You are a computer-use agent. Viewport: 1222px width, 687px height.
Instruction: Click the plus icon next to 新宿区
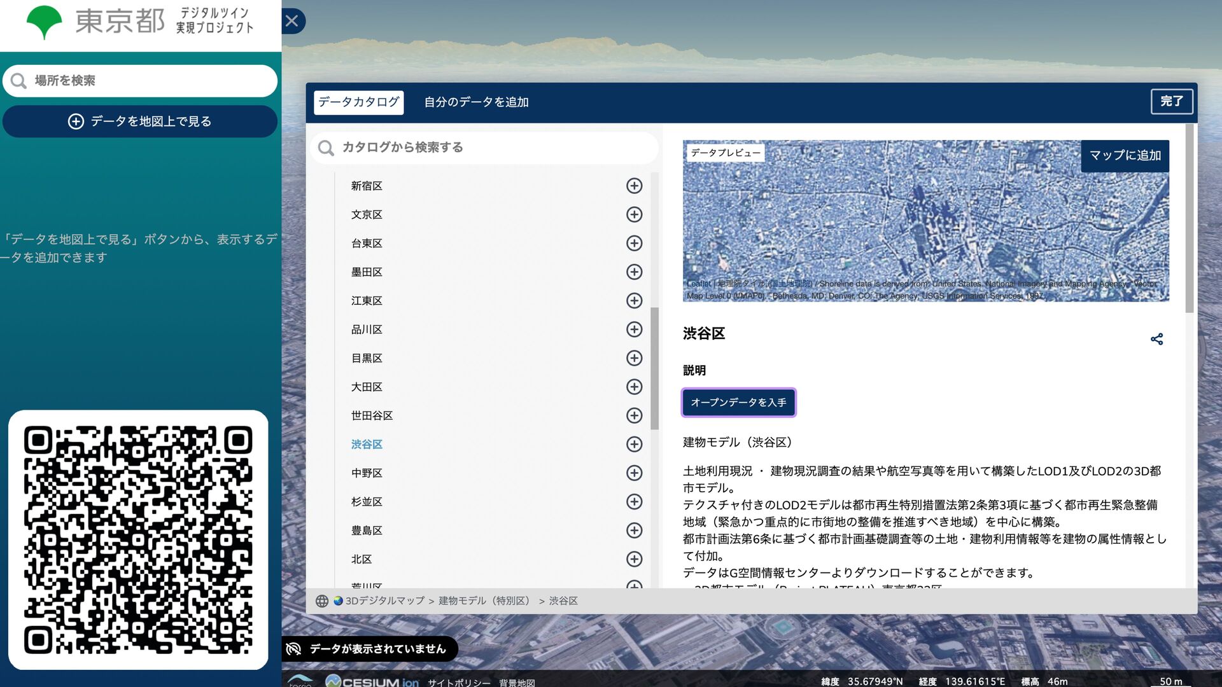coord(634,186)
